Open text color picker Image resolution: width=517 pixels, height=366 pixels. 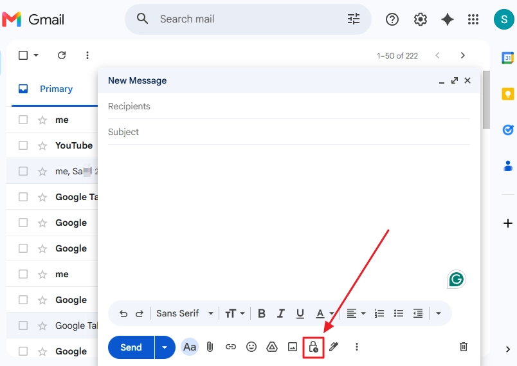click(x=325, y=313)
